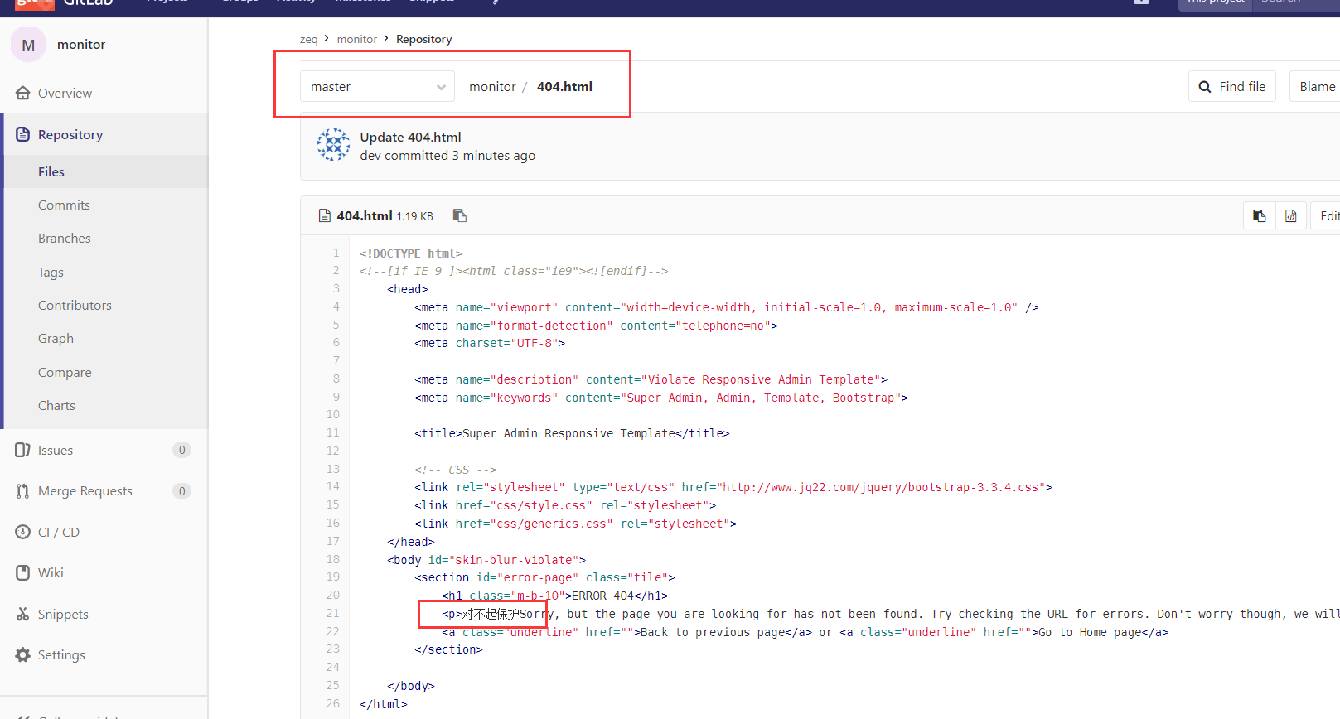Click the monitor project avatar M
Viewport: 1340px width, 719px height.
click(28, 45)
